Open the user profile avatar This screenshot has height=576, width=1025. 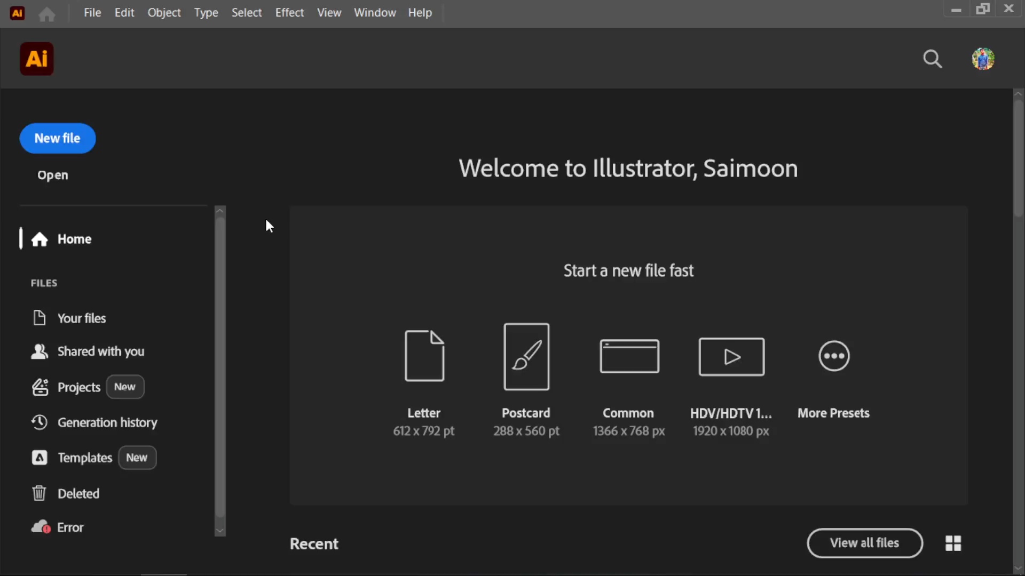pos(983,59)
